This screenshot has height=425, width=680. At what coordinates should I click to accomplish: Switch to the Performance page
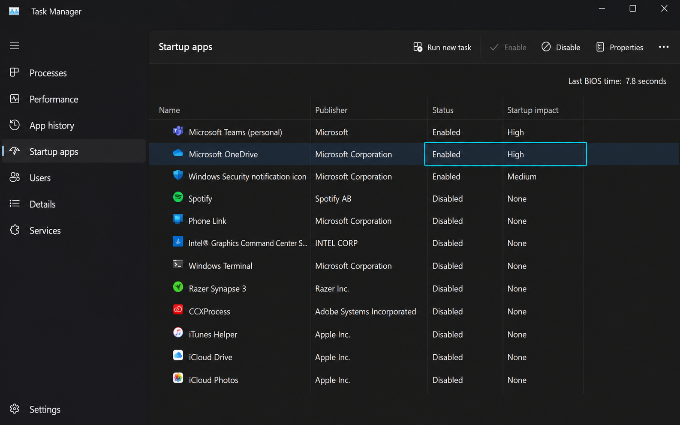[x=54, y=99]
